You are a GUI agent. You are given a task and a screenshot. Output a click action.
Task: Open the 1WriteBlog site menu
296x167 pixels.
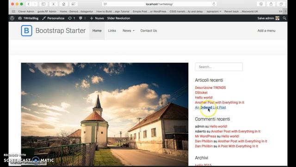point(28,18)
